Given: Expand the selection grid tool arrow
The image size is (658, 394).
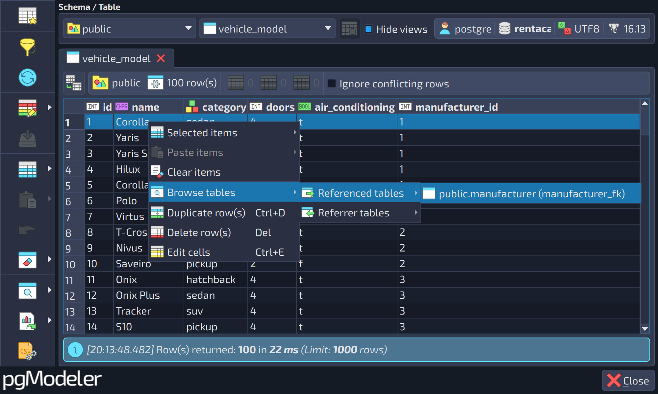Looking at the screenshot, I should [x=49, y=168].
